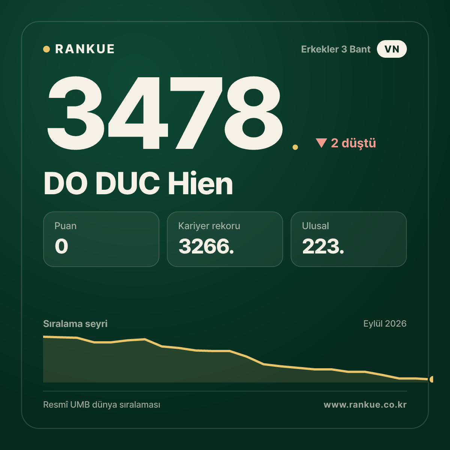Screen dimensions: 450x450
Task: Click the player name DO DUC Hien
Action: pos(138,183)
